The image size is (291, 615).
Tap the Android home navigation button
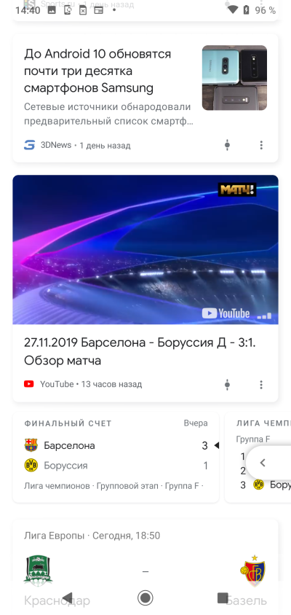(x=145, y=598)
